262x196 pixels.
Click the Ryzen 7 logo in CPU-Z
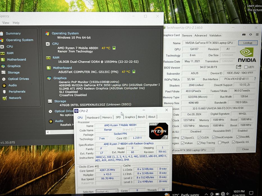pos(159,131)
